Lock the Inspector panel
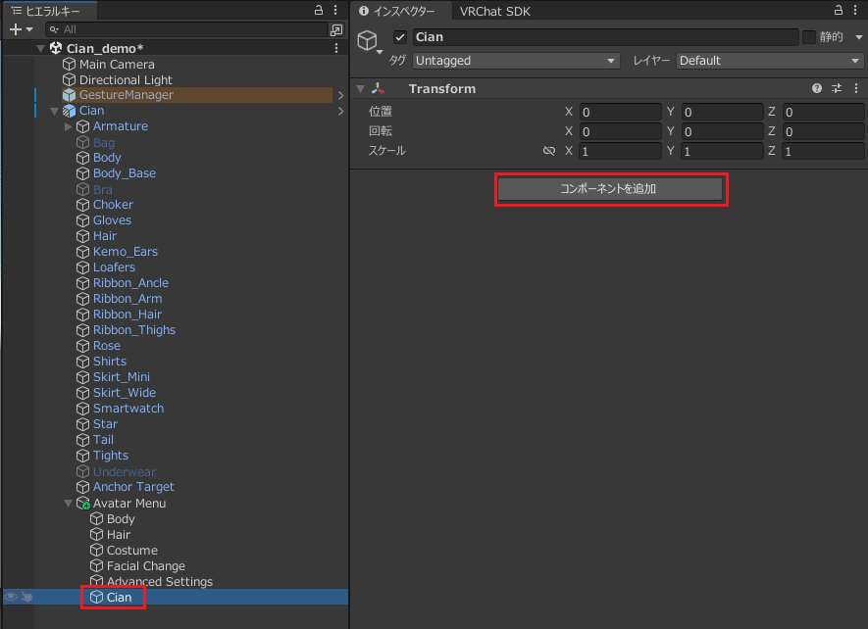868x629 pixels. point(839,10)
